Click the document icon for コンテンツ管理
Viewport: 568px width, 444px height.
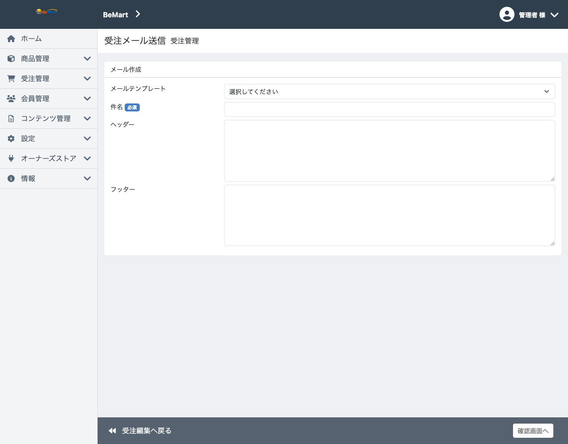tap(11, 119)
